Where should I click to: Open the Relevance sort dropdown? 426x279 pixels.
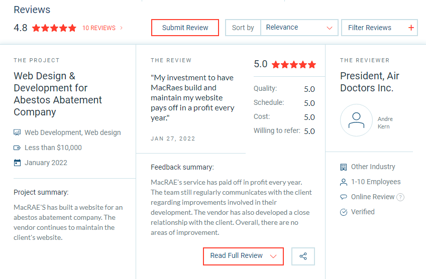(x=299, y=28)
